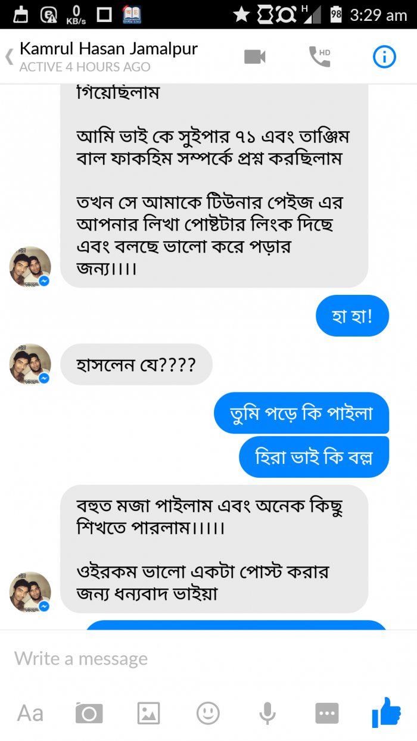Screen dimensions: 417x741
Task: Tap the "হিরা ভাই কি বল্ল" sent message
Action: [314, 457]
